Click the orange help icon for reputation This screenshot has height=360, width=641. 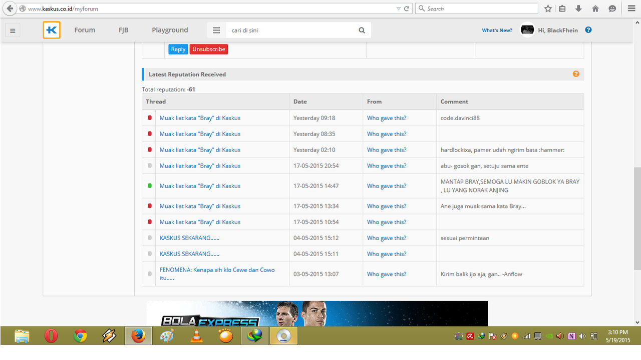(576, 74)
